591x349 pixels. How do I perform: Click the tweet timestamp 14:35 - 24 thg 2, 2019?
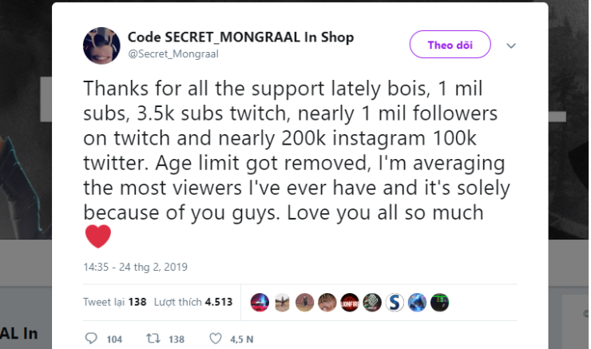(x=135, y=266)
